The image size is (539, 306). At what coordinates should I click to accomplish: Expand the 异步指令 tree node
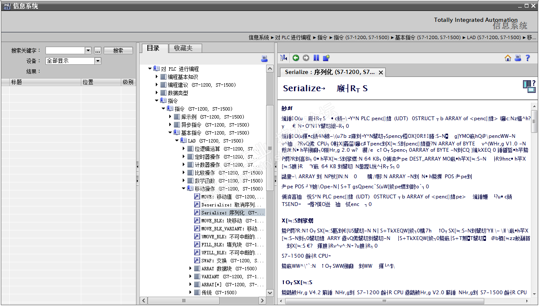170,125
